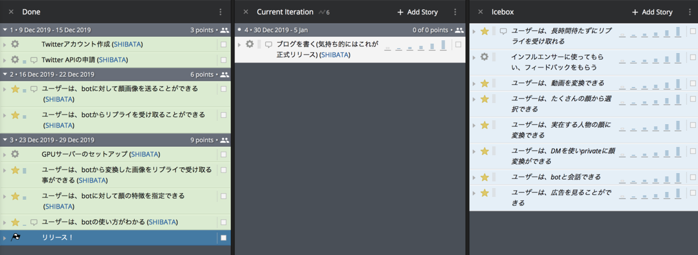698x255 pixels.
Task: Open the Done panel options menu
Action: point(220,12)
